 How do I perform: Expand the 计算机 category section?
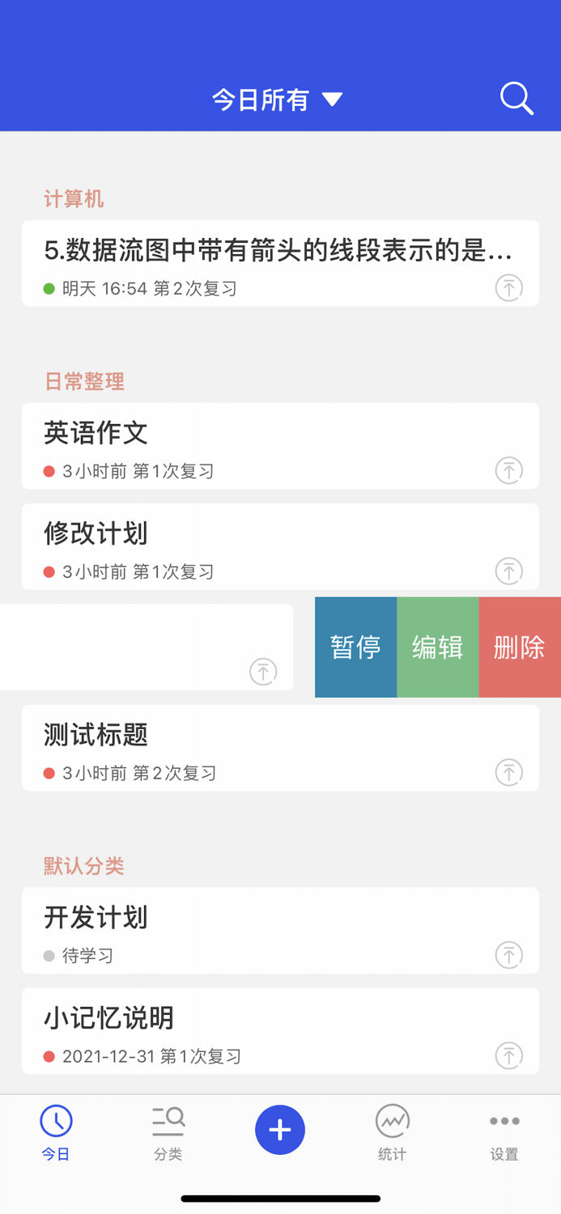pyautogui.click(x=73, y=199)
